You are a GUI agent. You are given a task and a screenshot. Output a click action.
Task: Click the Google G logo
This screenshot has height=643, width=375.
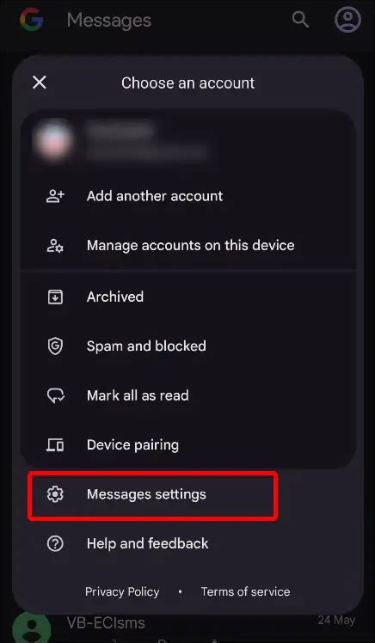pyautogui.click(x=32, y=19)
